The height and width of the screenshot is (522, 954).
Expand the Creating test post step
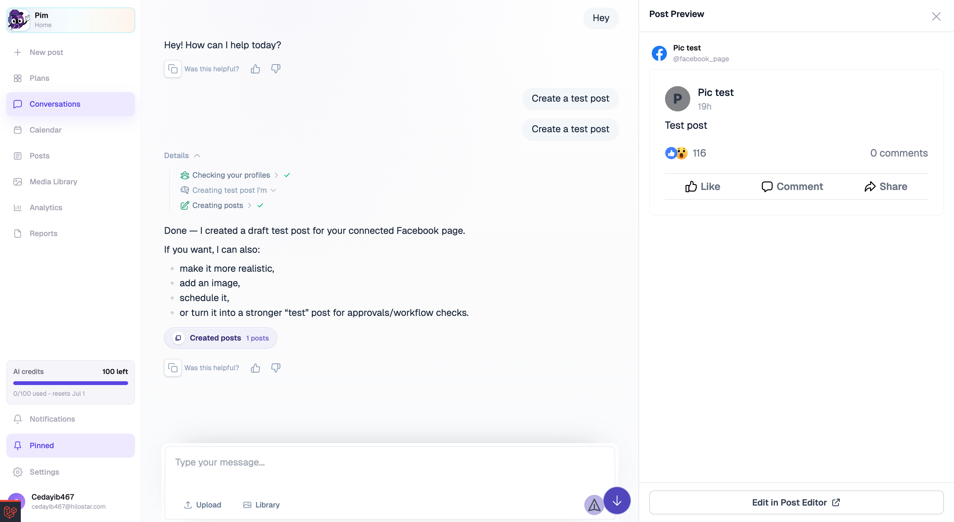(x=228, y=190)
